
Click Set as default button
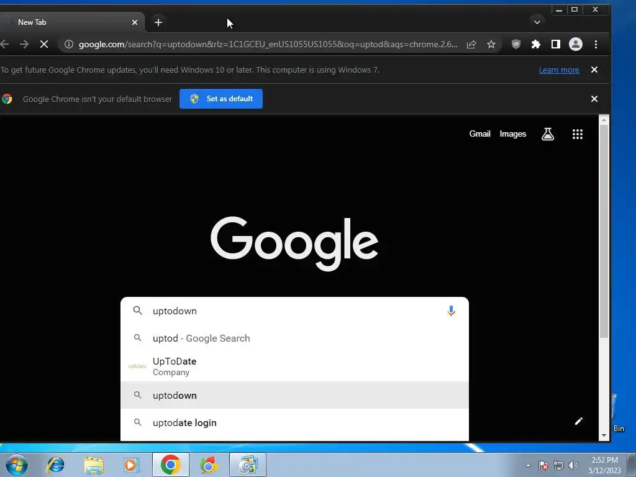(221, 99)
